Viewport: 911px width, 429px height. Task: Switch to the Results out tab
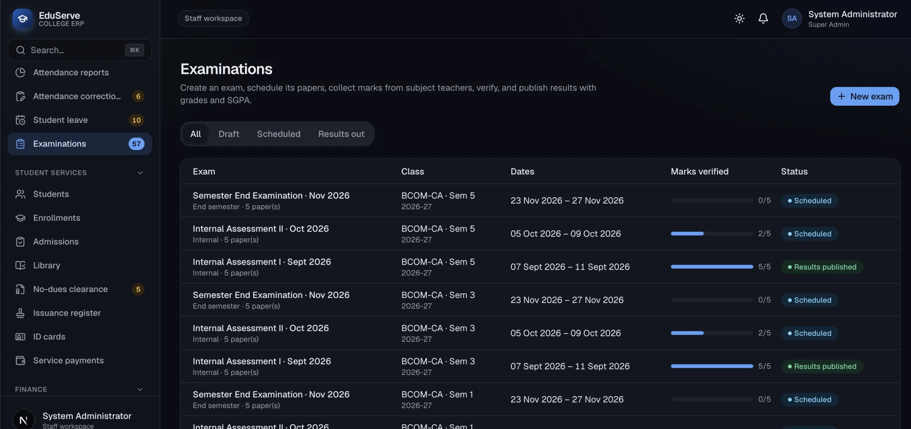click(341, 134)
